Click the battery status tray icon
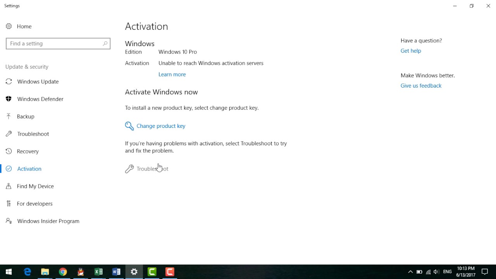The width and height of the screenshot is (496, 279). coord(419,272)
